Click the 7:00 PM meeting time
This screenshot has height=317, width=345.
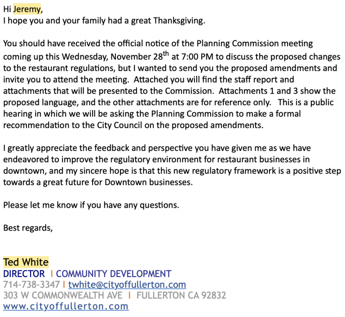(197, 57)
